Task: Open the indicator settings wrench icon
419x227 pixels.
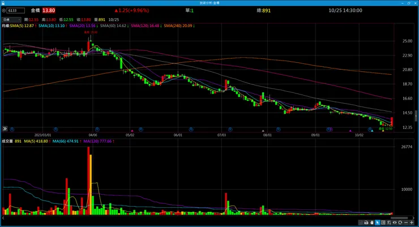Action: tap(389, 222)
